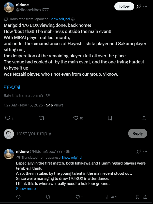Follow the nidone account
Viewport: 153px width, 204px height.
pyautogui.click(x=124, y=6)
